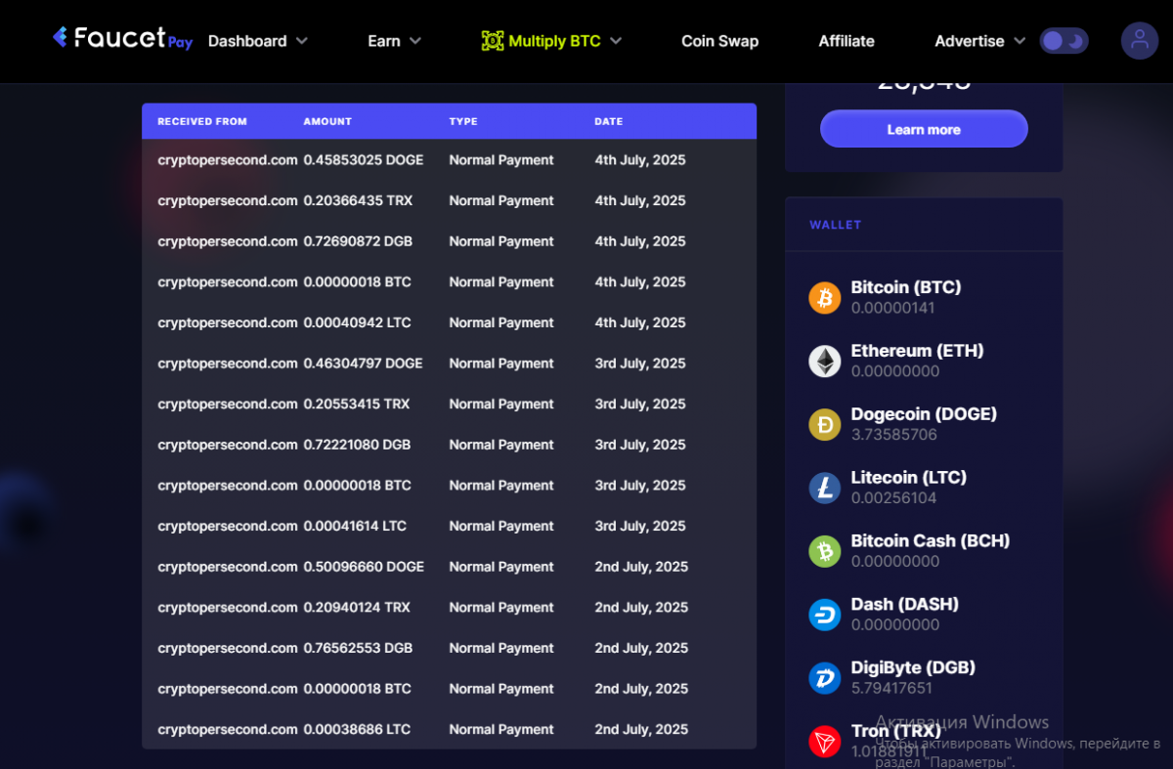Viewport: 1173px width, 769px height.
Task: Click amount 0.50096660 DOGE
Action: click(x=364, y=567)
